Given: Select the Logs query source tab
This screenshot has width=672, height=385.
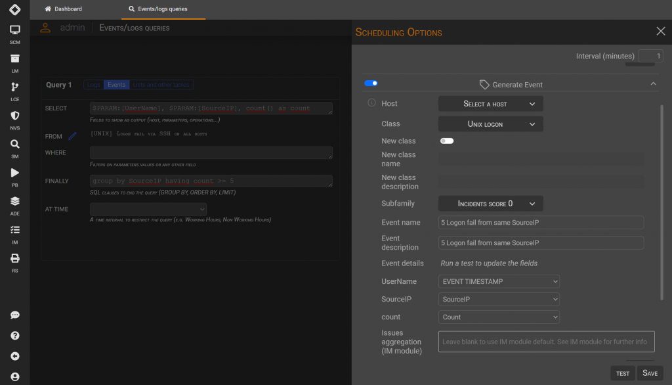Looking at the screenshot, I should tap(93, 85).
